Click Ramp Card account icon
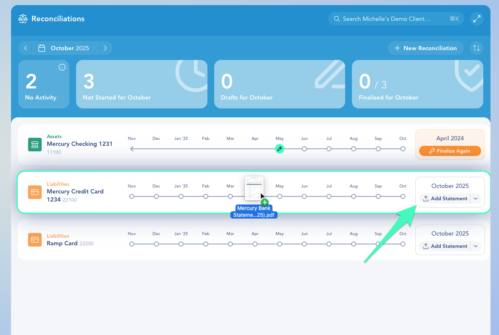Image resolution: width=499 pixels, height=335 pixels. tap(35, 240)
